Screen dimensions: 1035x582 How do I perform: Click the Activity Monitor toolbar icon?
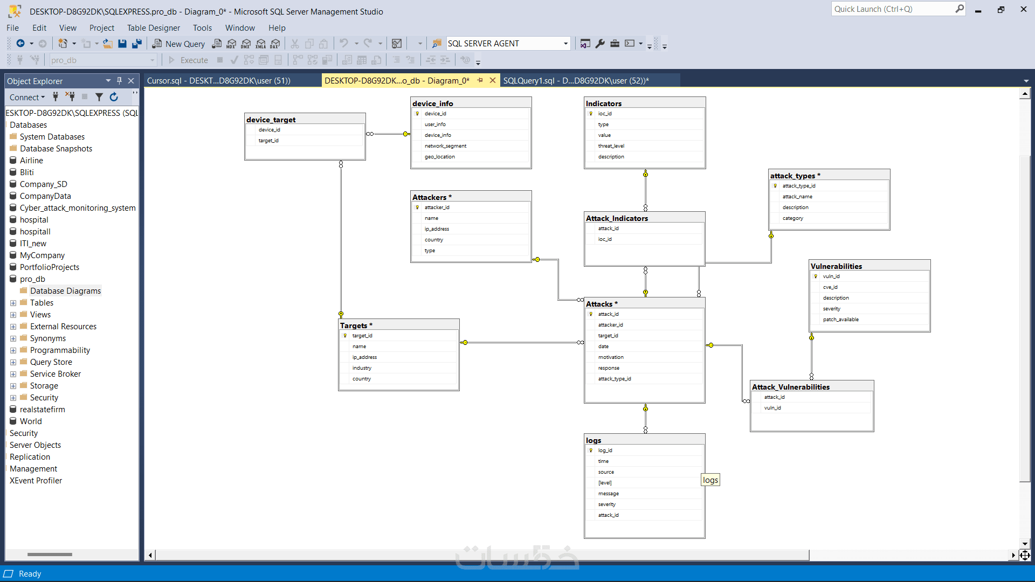(397, 44)
